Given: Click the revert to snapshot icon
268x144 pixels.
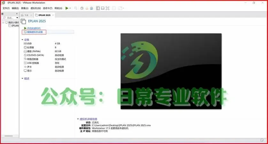Looking at the screenshot, I should click(87, 8).
